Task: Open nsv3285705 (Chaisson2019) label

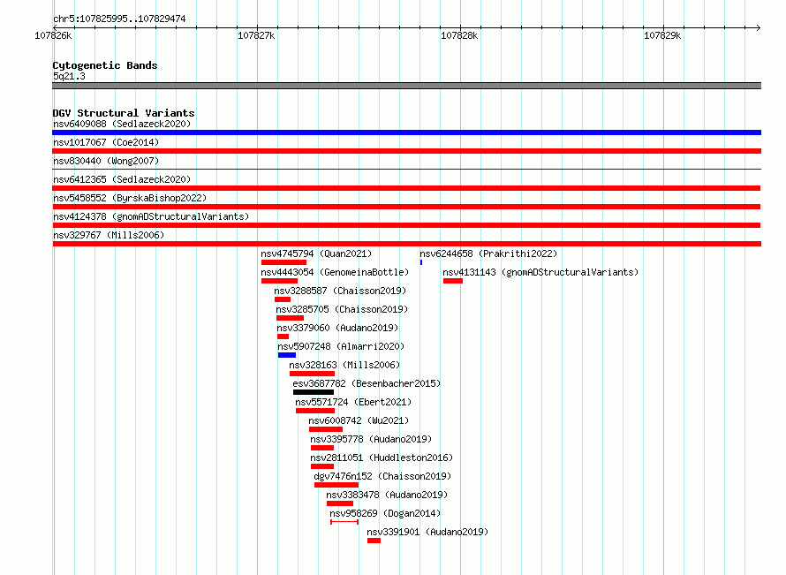Action: (342, 309)
